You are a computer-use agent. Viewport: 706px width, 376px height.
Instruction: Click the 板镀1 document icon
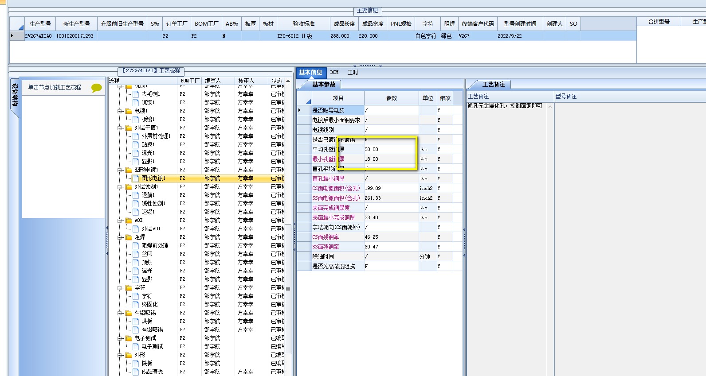click(x=136, y=119)
